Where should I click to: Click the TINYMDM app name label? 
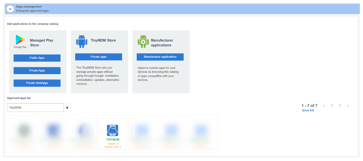point(112,140)
